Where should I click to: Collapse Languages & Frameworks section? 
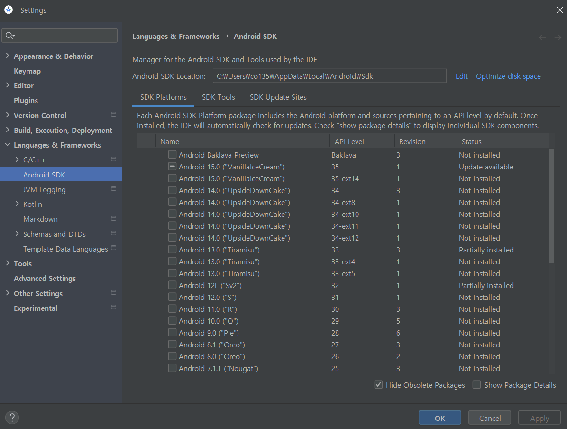click(8, 144)
